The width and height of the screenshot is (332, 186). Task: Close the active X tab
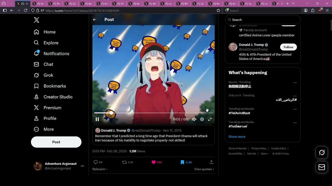27,4
